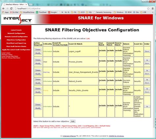Expand the SQL bookmark folder
The width and height of the screenshot is (156, 139).
[89, 12]
